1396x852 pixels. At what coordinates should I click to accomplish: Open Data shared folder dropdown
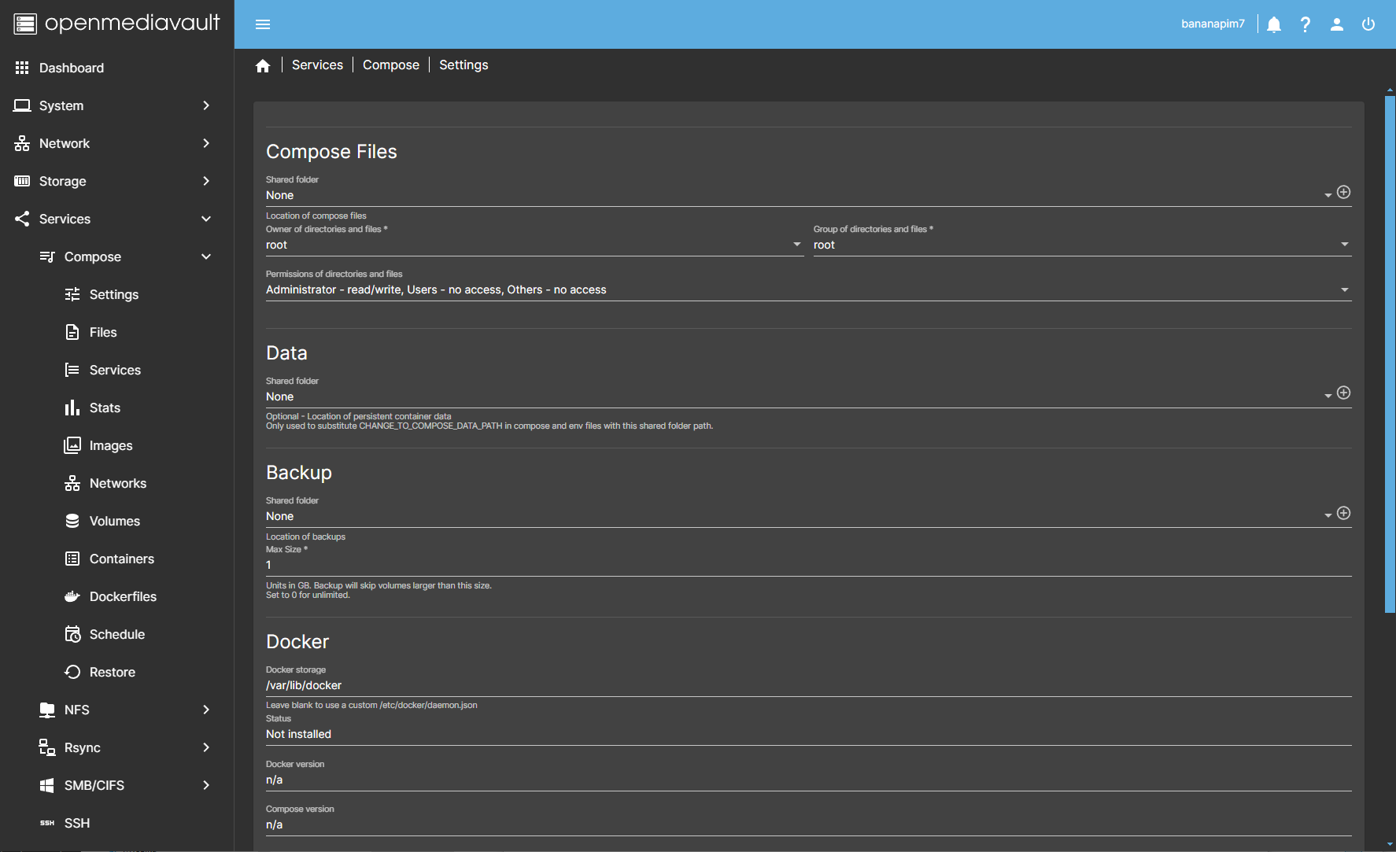pyautogui.click(x=799, y=396)
